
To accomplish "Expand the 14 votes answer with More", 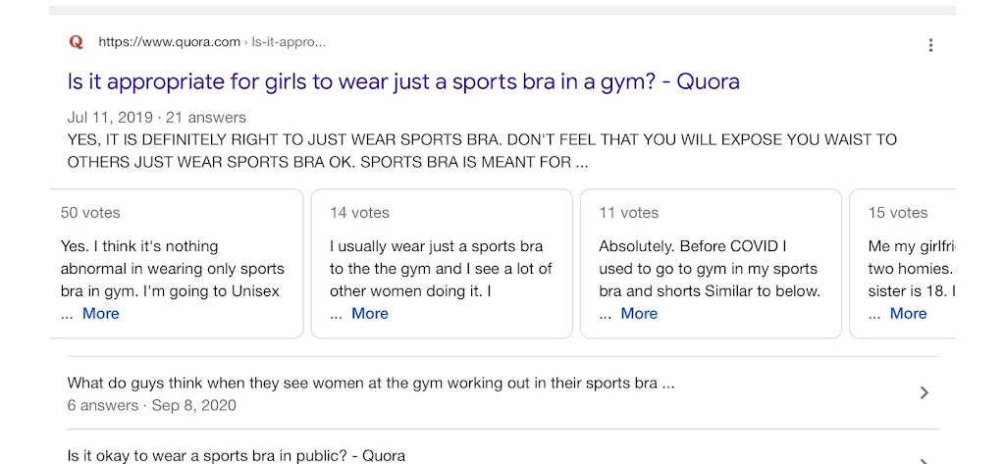I will (x=370, y=314).
